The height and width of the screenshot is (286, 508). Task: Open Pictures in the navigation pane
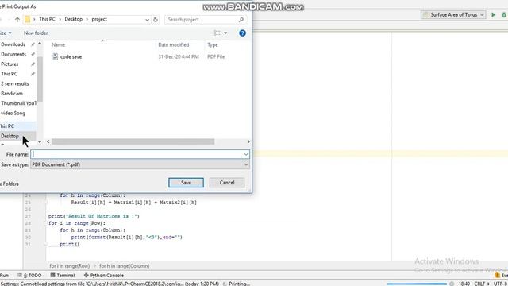[10, 64]
